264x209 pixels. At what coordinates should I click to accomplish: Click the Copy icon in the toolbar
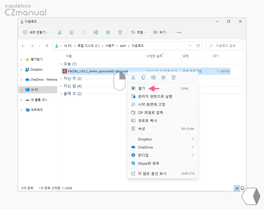pos(72,32)
